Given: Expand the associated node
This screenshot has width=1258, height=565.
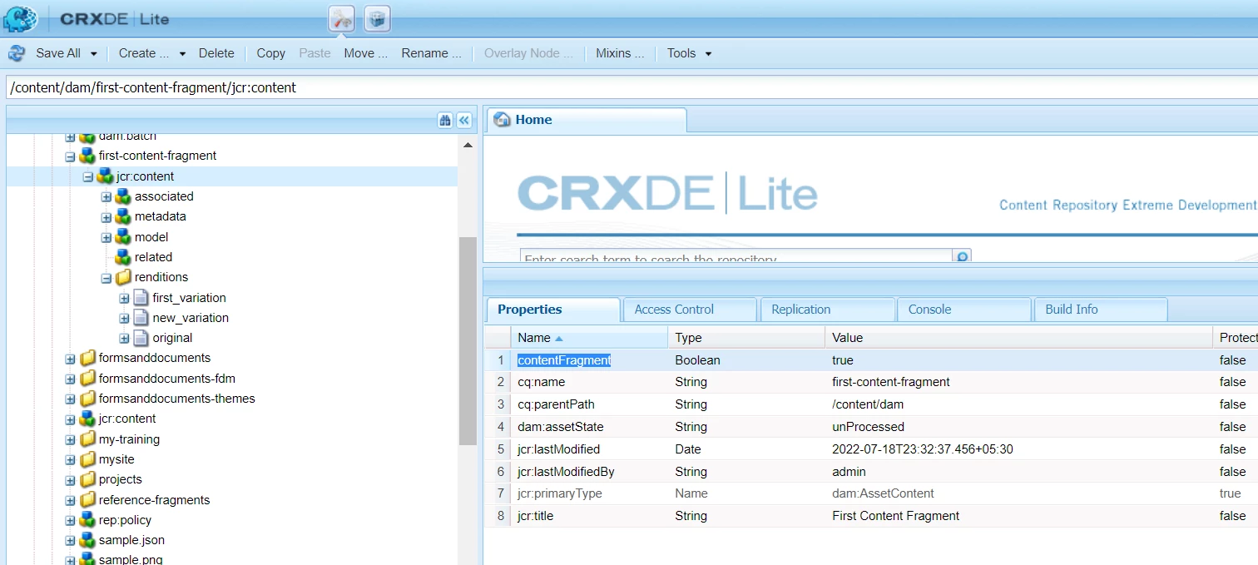Looking at the screenshot, I should click(x=106, y=196).
